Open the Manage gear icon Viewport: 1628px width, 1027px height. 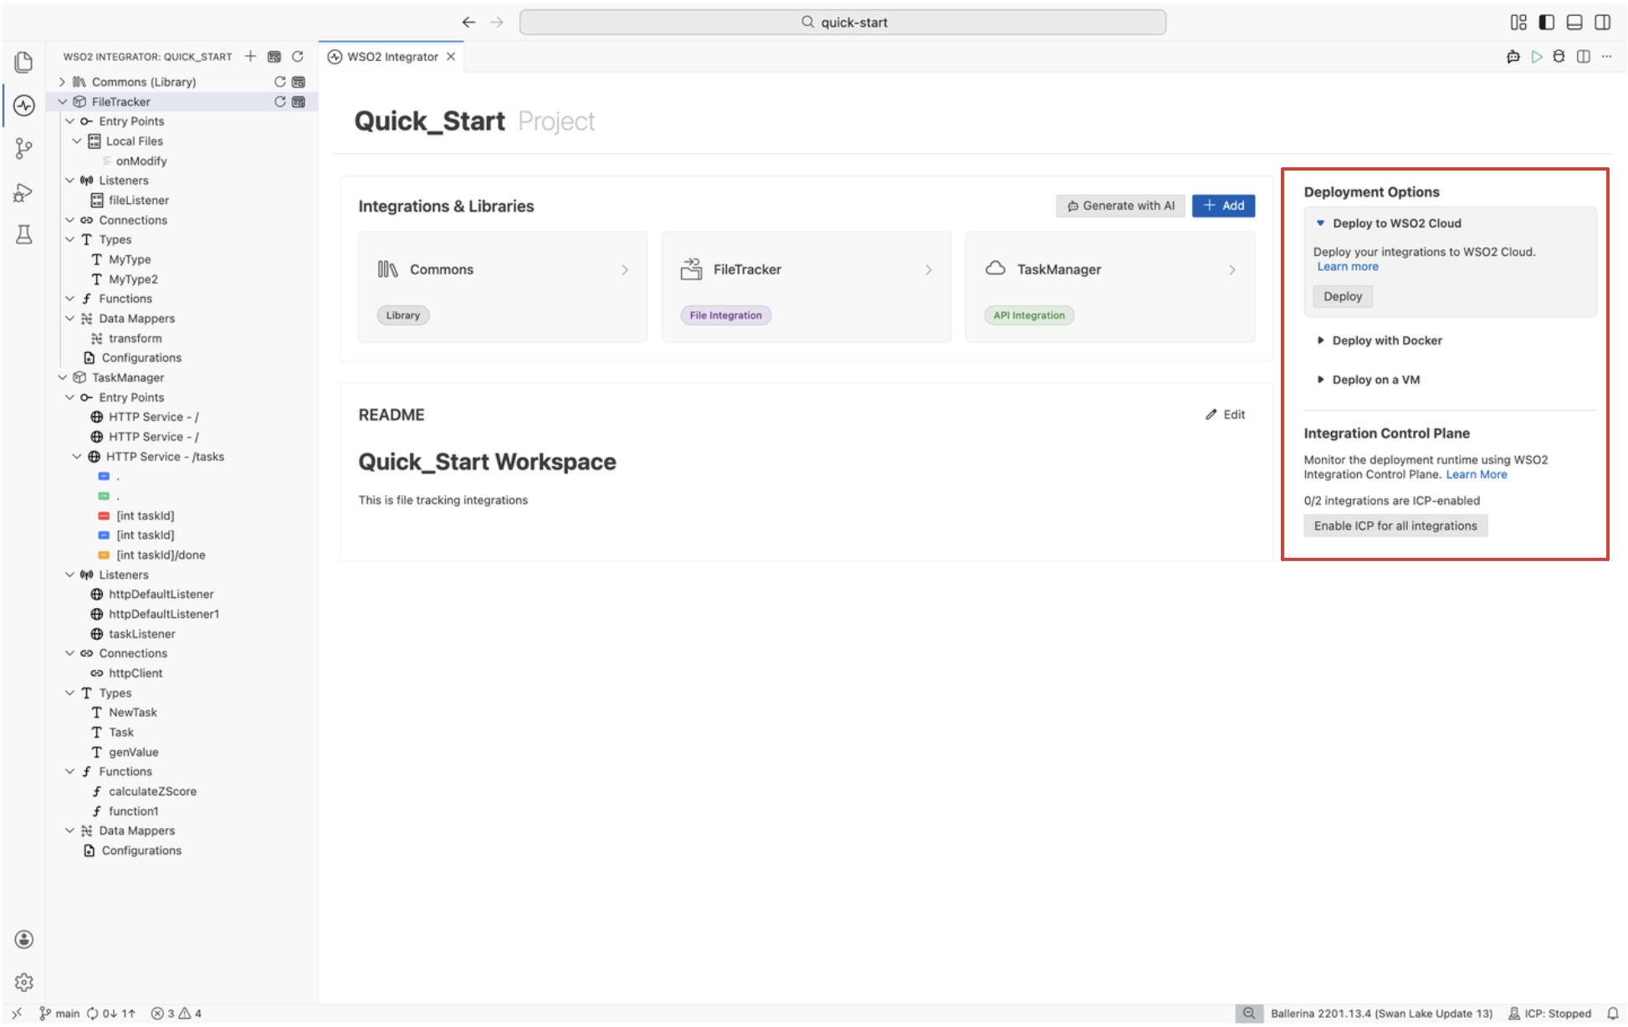coord(24,982)
